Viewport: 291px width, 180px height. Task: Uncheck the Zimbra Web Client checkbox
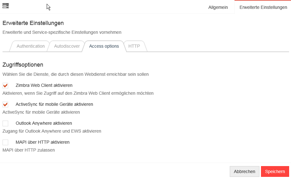[x=5, y=86]
